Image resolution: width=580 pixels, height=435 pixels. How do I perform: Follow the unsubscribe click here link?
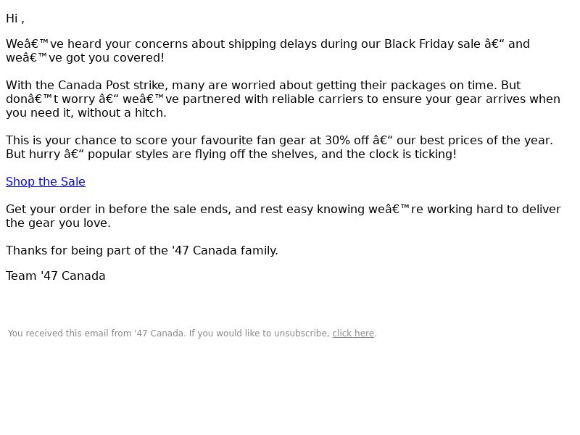(x=353, y=333)
